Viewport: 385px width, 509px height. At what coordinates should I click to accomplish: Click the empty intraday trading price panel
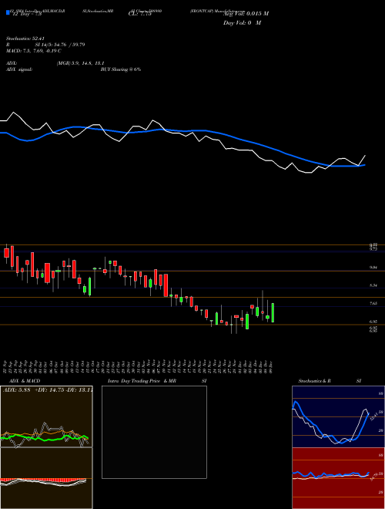(x=154, y=432)
